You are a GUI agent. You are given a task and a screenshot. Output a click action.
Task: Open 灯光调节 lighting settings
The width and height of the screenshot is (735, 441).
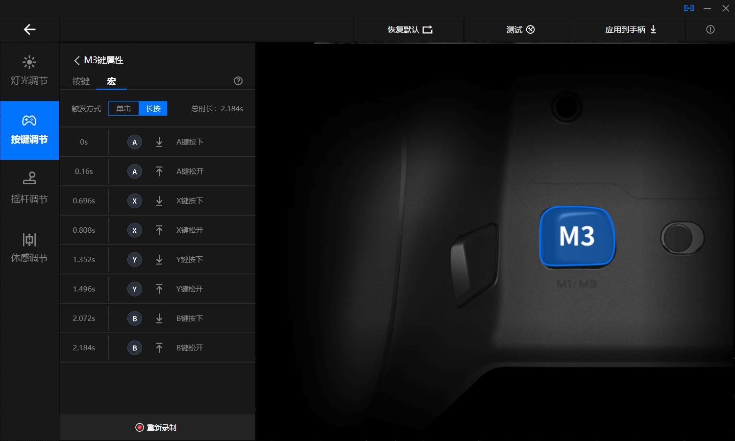[x=29, y=71]
